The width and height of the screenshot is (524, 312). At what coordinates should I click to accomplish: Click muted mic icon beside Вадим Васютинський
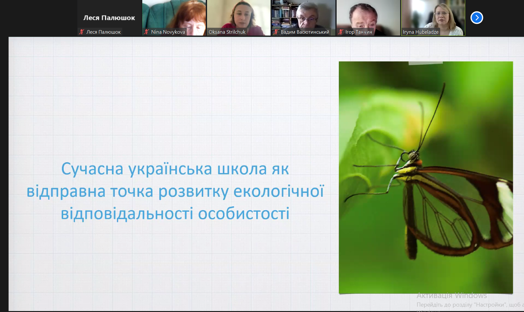coord(276,32)
